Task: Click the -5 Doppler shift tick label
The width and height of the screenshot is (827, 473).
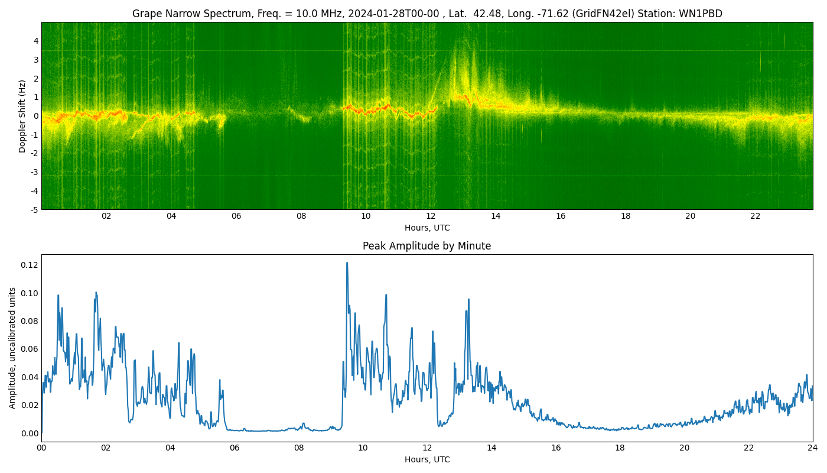Action: point(35,209)
